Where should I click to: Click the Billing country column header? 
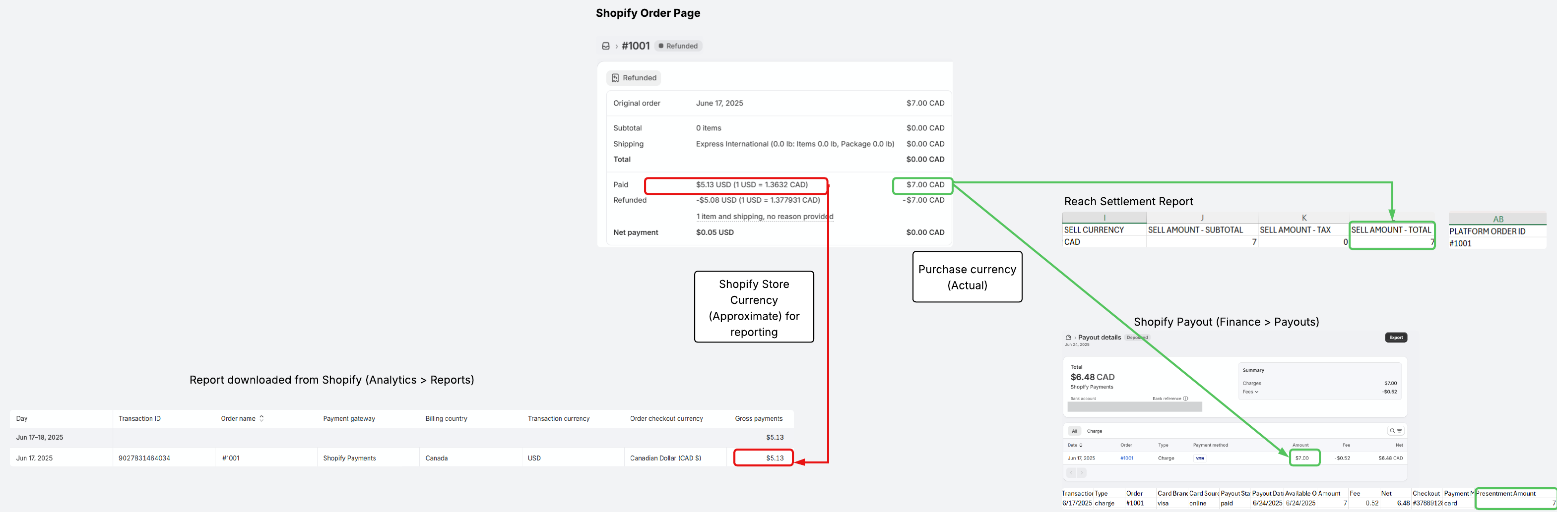(x=446, y=418)
